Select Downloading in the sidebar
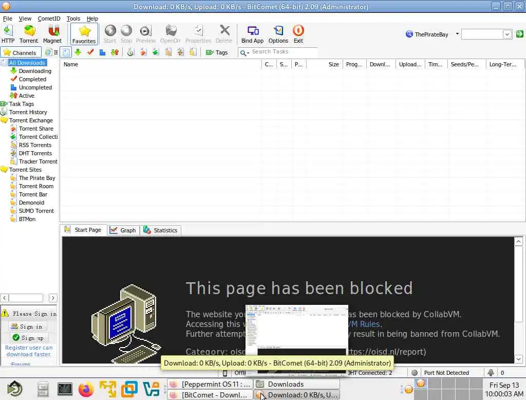 (35, 71)
